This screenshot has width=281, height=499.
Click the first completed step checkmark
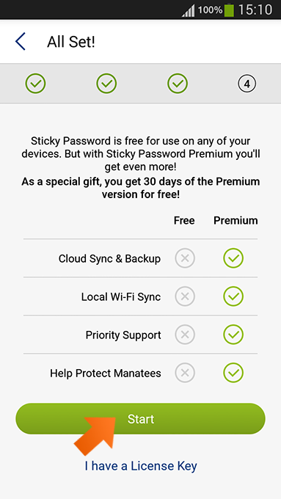pyautogui.click(x=36, y=84)
